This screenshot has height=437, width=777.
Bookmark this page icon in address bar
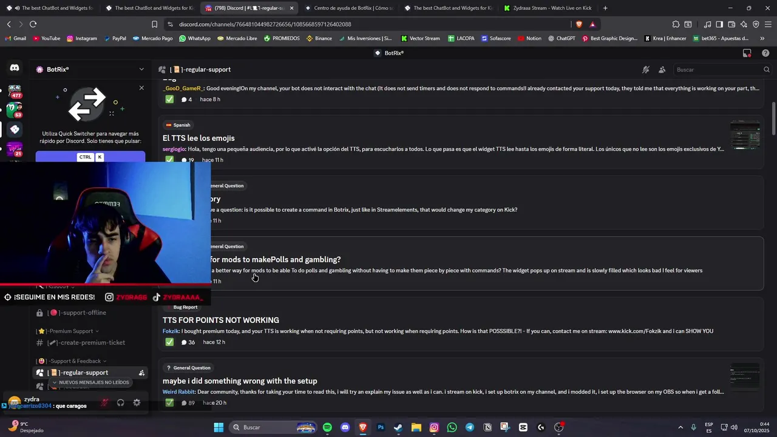coord(154,24)
